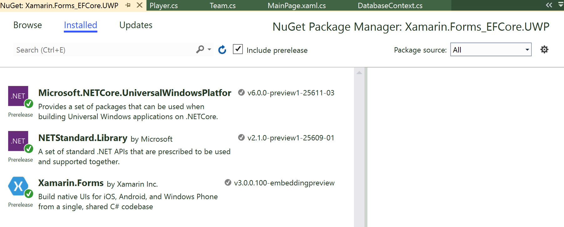This screenshot has width=564, height=227.
Task: Click the green installed badge on NETStandard.Library
Action: 29,149
